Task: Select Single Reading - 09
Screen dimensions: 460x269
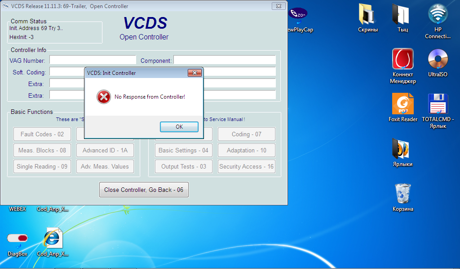Action: 42,166
